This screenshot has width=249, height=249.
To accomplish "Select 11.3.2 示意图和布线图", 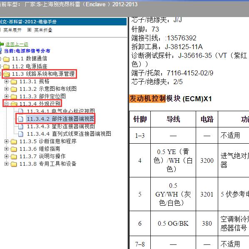I will pyautogui.click(x=48, y=89).
